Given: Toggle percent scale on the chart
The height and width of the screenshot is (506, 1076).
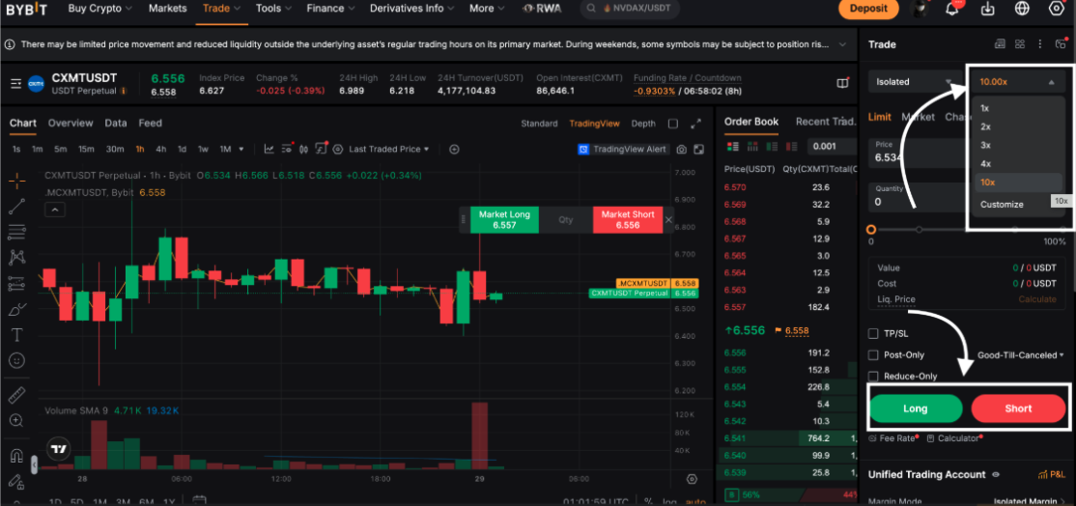Looking at the screenshot, I should (x=648, y=501).
